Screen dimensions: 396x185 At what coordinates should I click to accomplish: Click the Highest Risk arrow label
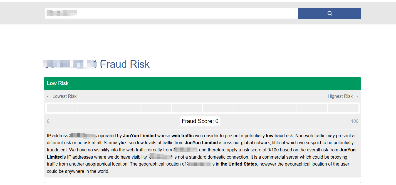click(343, 96)
